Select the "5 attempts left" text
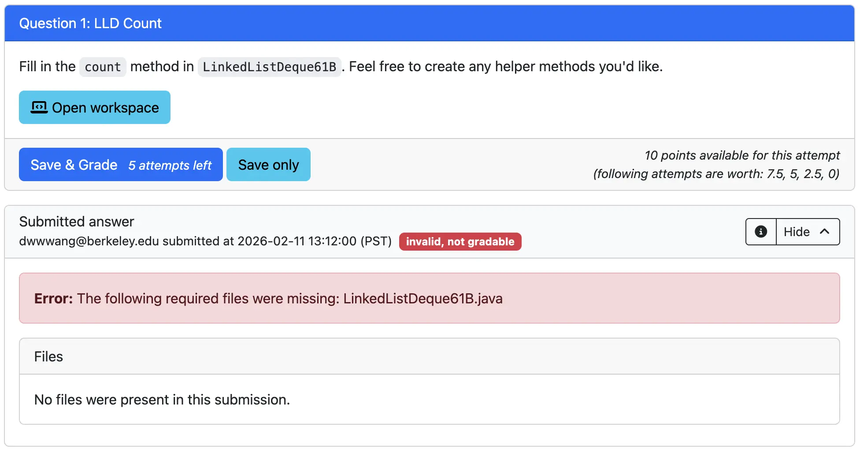This screenshot has width=860, height=452. point(170,165)
